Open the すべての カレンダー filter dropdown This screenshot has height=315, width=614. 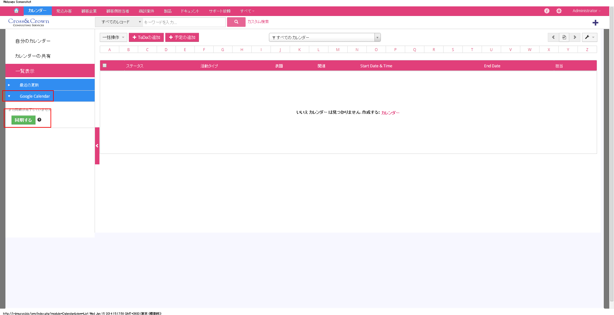point(325,37)
